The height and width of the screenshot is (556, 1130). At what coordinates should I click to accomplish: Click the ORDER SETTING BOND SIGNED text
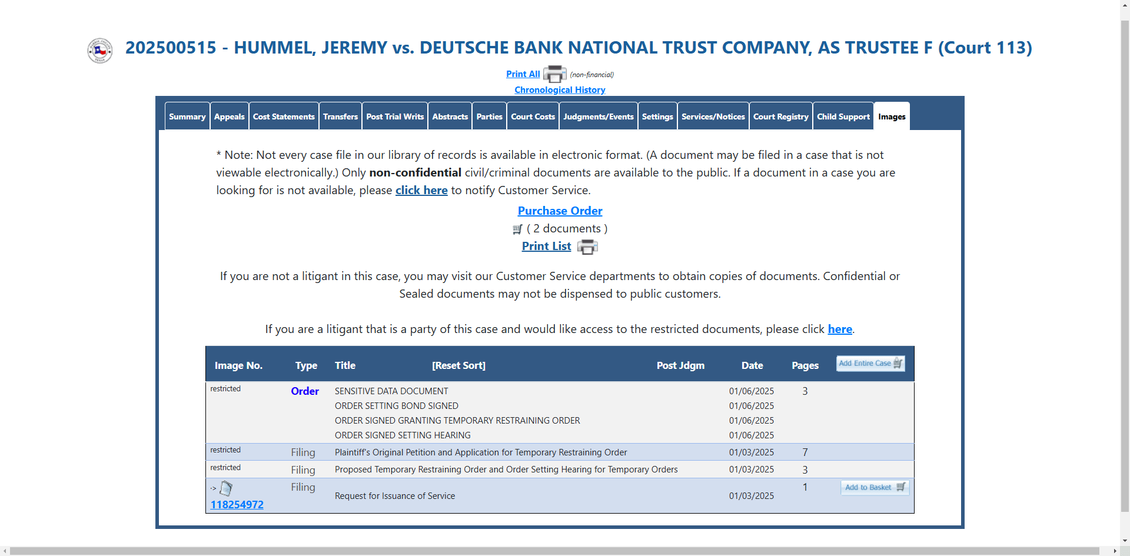(397, 406)
